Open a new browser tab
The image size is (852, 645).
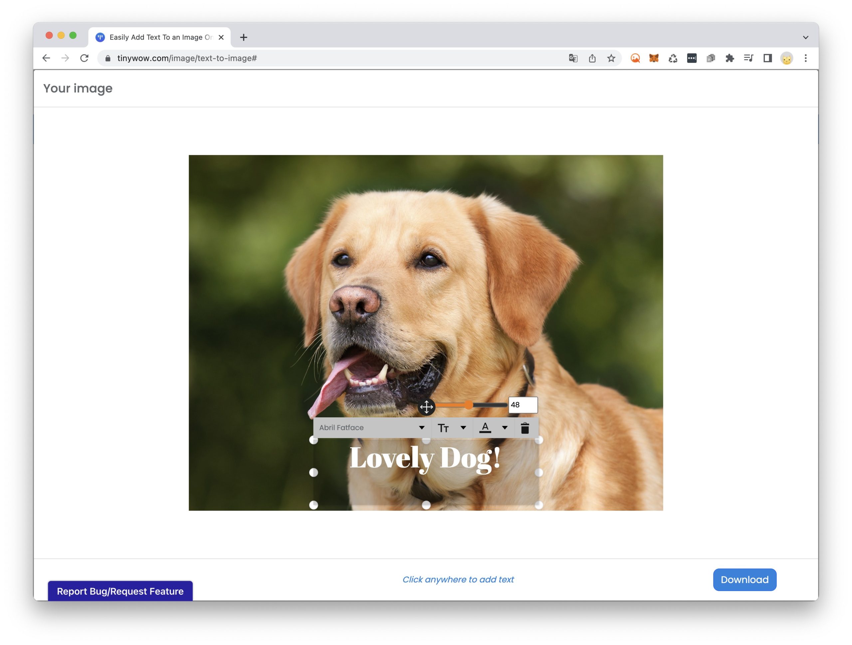[243, 37]
